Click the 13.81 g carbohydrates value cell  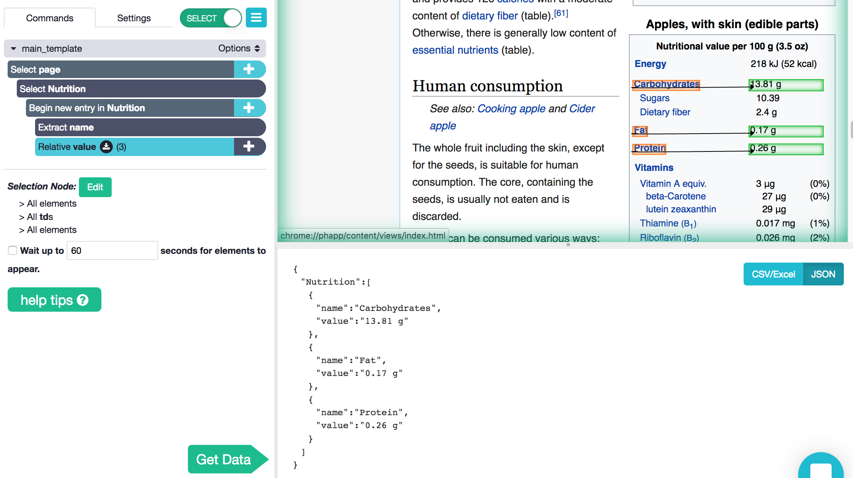point(786,85)
